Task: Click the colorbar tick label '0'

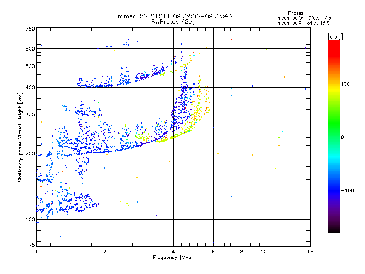Action: pos(342,137)
